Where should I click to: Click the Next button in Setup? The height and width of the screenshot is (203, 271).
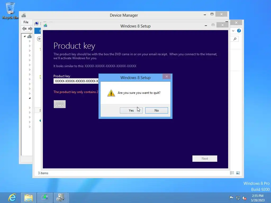click(205, 159)
